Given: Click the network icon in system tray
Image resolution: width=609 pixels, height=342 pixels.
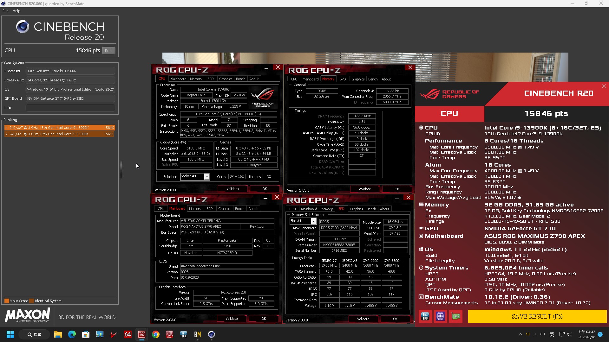Looking at the screenshot, I should [562, 334].
